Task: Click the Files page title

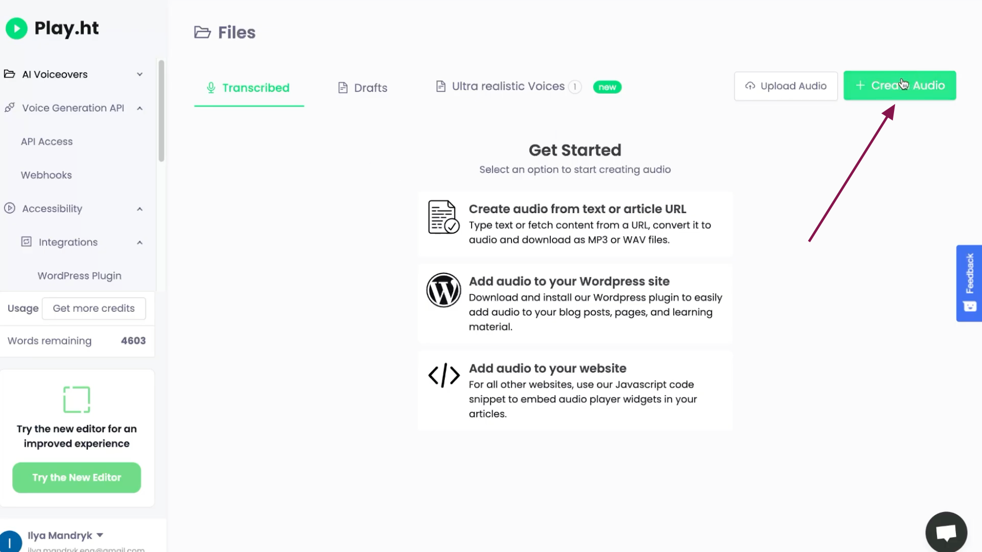Action: coord(237,33)
